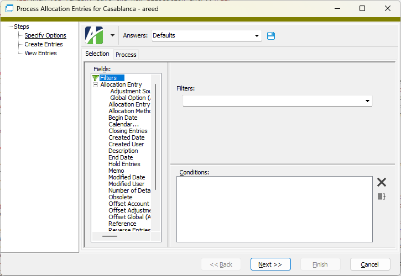Expand the Filters combo box

[x=367, y=101]
